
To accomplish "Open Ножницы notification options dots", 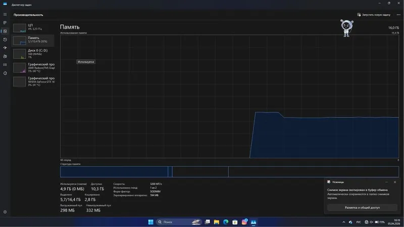I will coord(386,182).
